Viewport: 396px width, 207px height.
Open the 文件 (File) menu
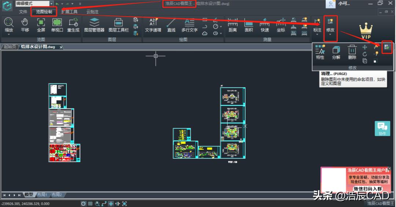point(23,12)
